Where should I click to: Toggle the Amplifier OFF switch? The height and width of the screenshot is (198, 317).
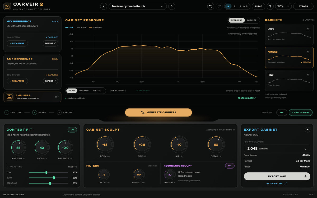[x=57, y=97]
